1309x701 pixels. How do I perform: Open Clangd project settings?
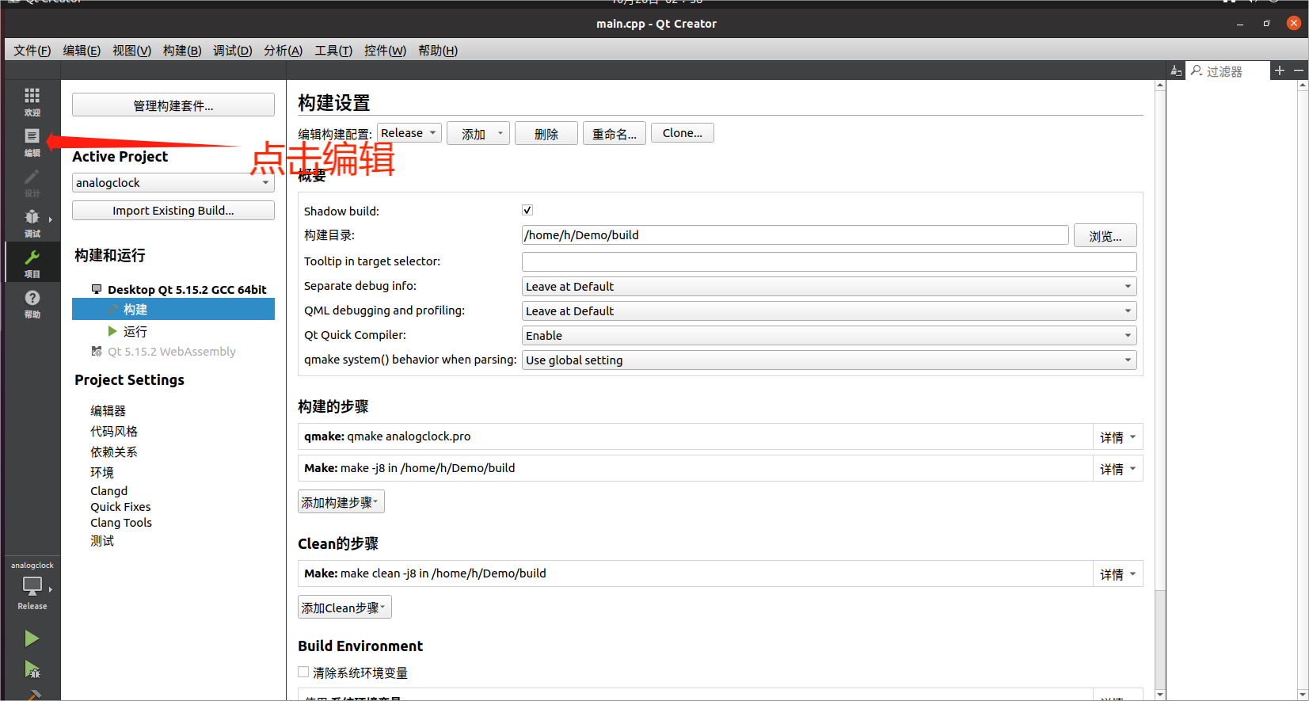[x=108, y=491]
